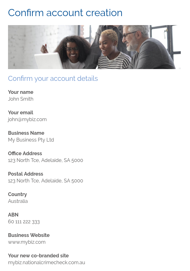Select the "Postal Address" label
The width and height of the screenshot is (190, 271).
(26, 174)
